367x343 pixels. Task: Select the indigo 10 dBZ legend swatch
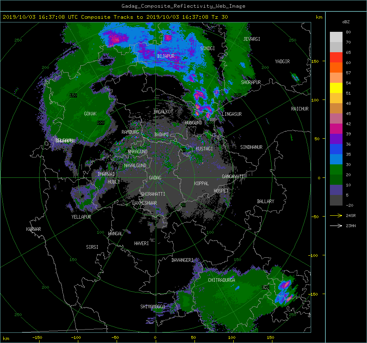tap(336, 190)
